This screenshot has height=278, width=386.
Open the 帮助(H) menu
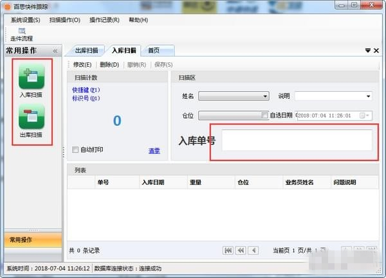point(138,20)
